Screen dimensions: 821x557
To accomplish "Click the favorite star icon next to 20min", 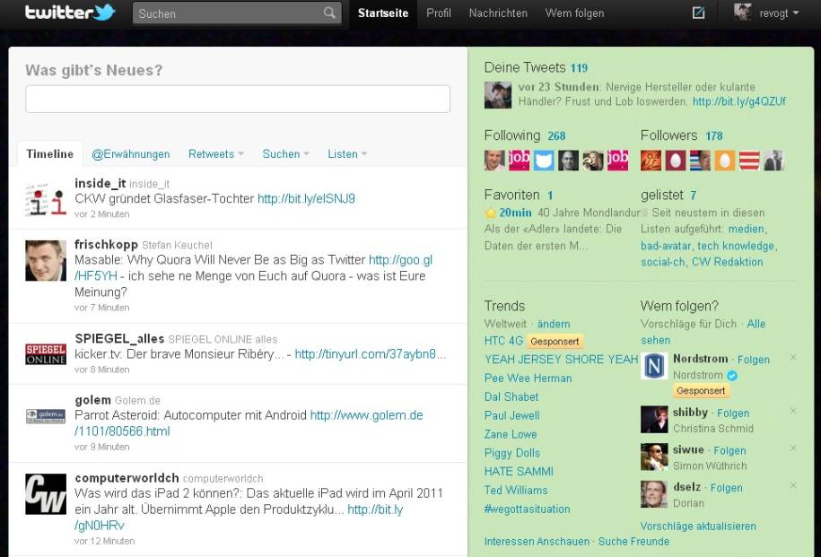I will click(x=490, y=213).
